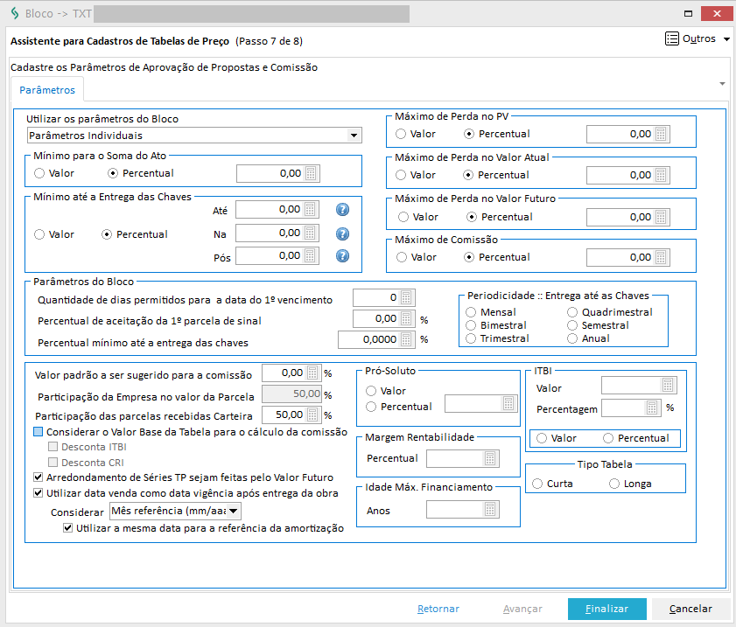Toggle Considerar o Valor Base da Tabela checkbox

pos(38,432)
